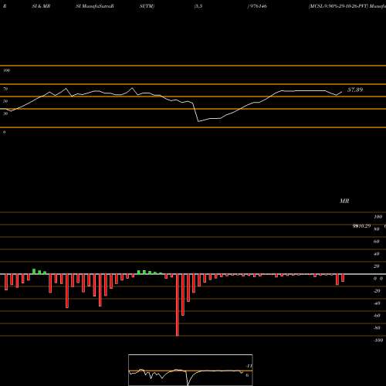
Task: Click the mini overview chart thumbnail
Action: (191, 370)
